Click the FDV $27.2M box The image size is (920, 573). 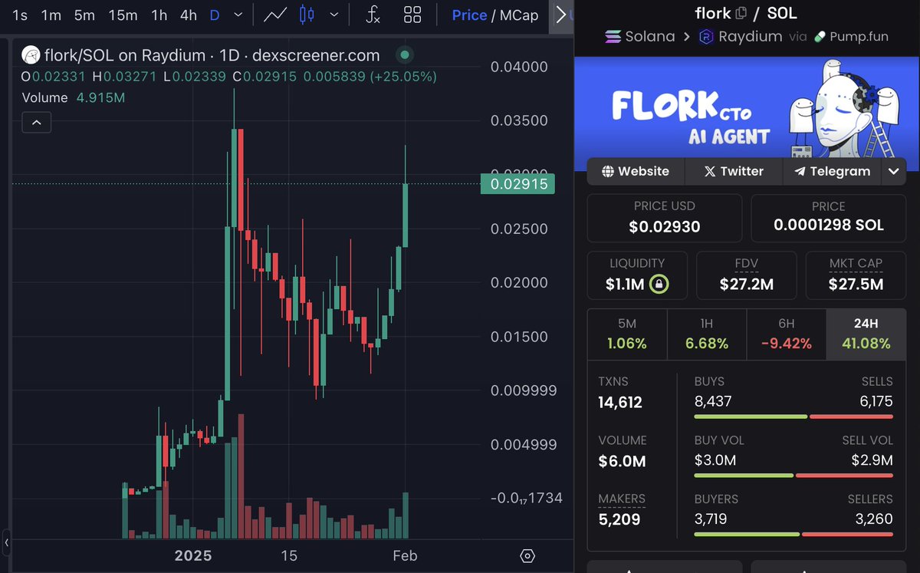point(747,275)
